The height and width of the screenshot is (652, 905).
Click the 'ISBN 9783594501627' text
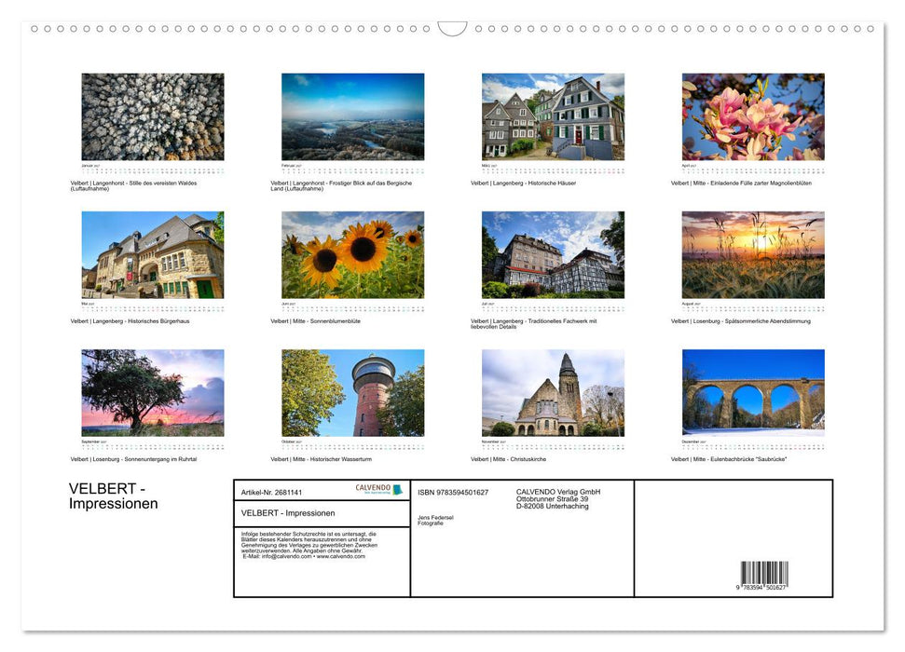[453, 492]
